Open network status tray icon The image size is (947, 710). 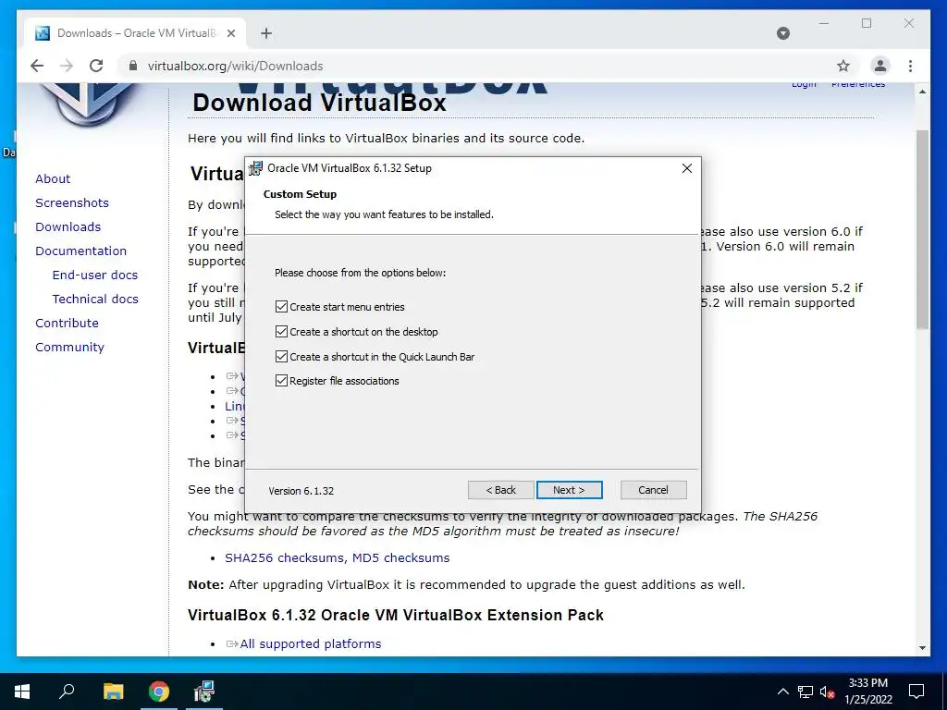click(x=806, y=692)
